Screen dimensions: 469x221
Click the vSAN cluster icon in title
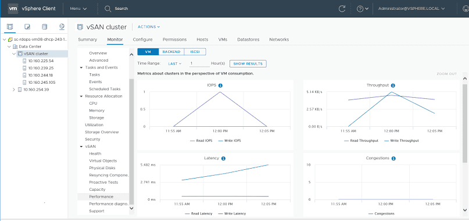click(x=80, y=27)
